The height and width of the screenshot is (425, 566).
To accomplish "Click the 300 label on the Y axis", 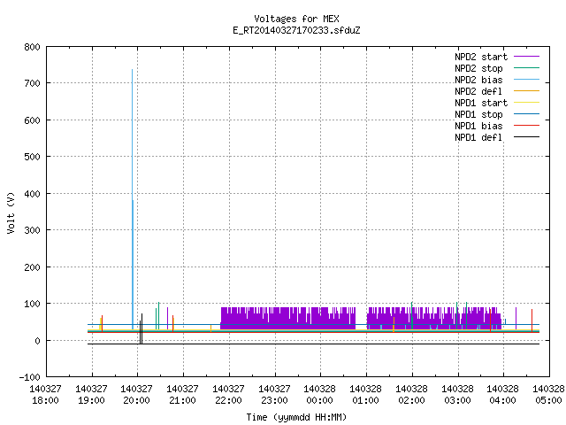I will [32, 230].
